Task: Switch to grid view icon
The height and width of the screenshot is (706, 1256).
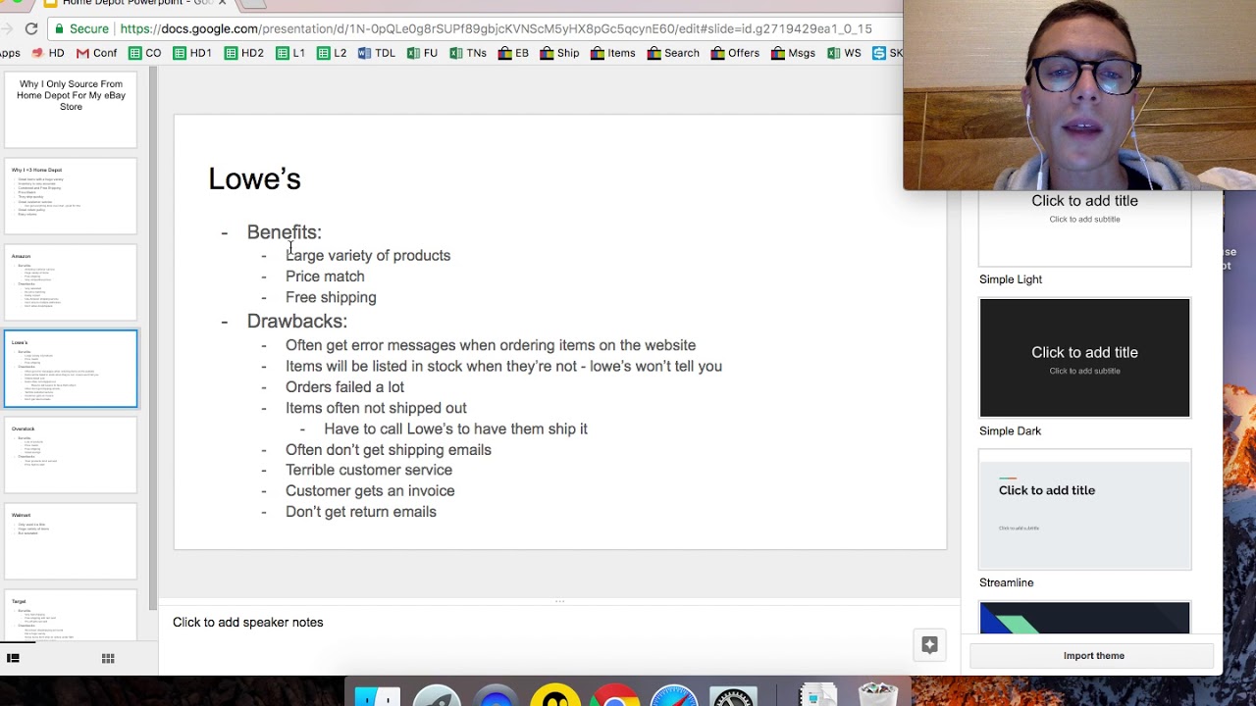Action: pos(108,658)
